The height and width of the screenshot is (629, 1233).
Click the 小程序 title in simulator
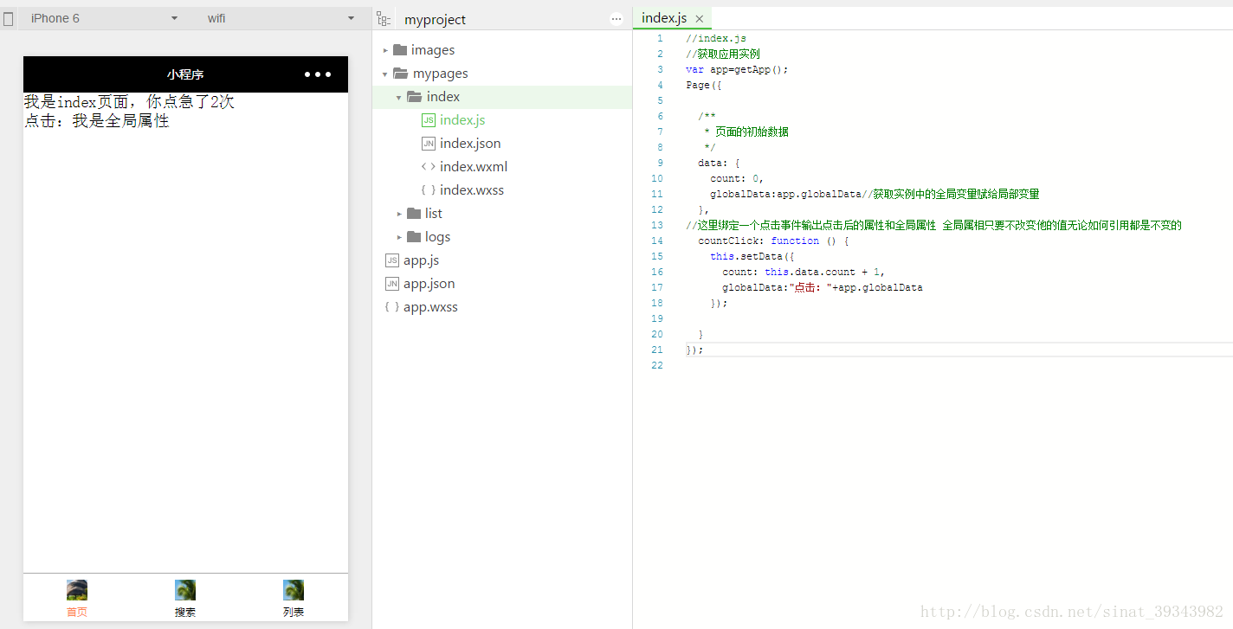(x=185, y=74)
